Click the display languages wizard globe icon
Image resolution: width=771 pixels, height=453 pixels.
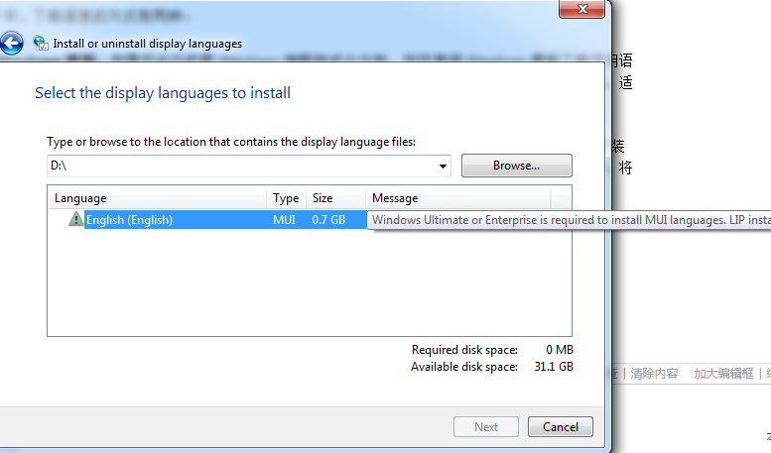41,44
